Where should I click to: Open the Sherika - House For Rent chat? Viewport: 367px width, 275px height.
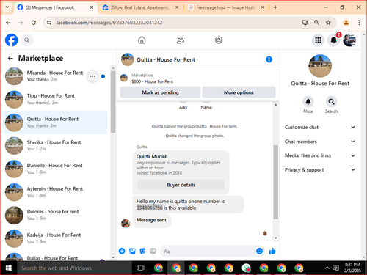tap(55, 145)
